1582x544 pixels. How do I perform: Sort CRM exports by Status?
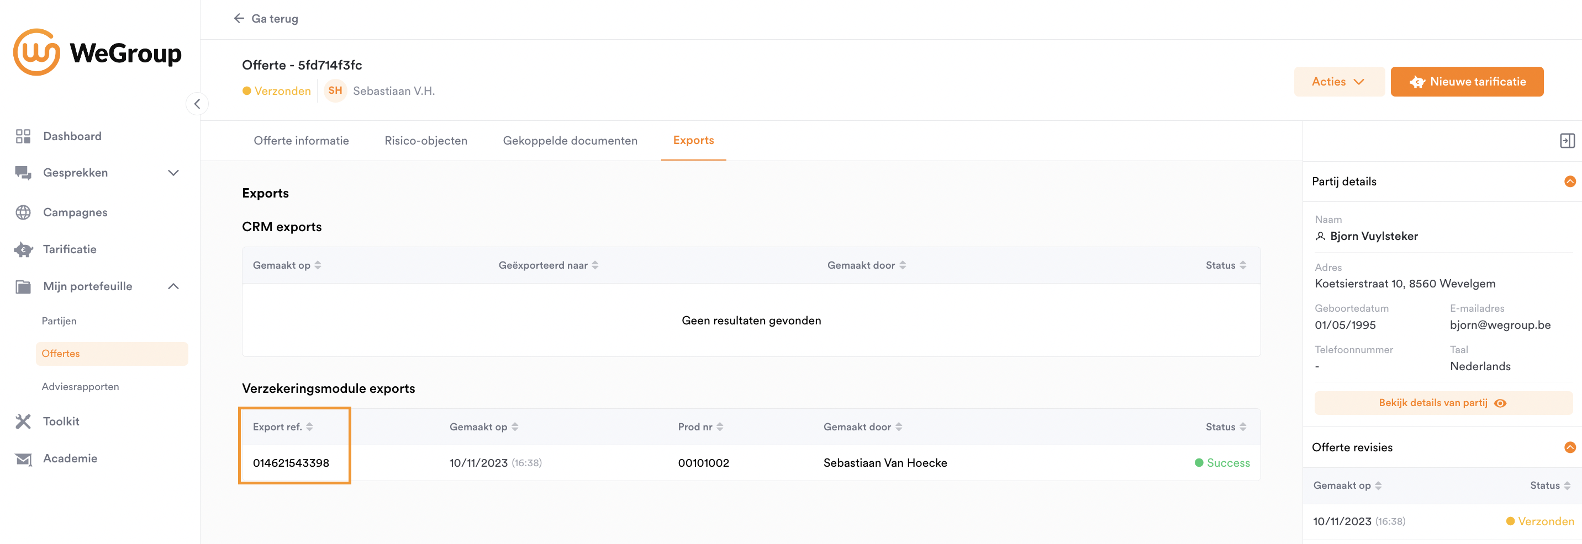tap(1242, 265)
